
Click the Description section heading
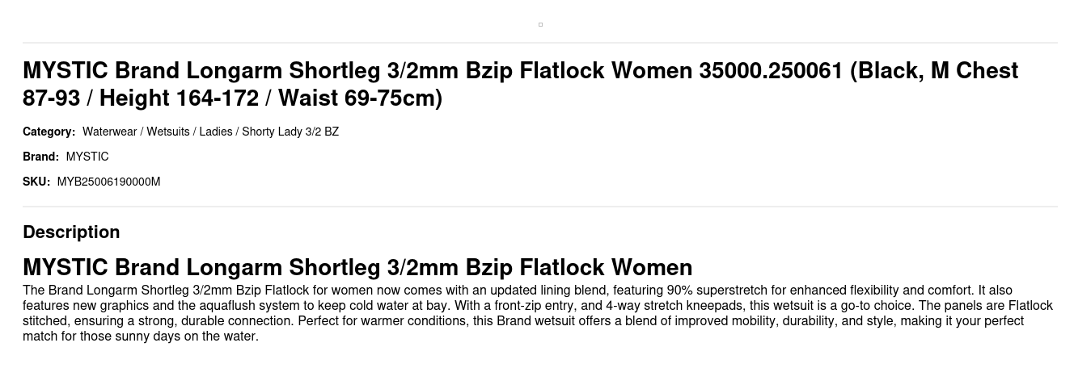71,232
